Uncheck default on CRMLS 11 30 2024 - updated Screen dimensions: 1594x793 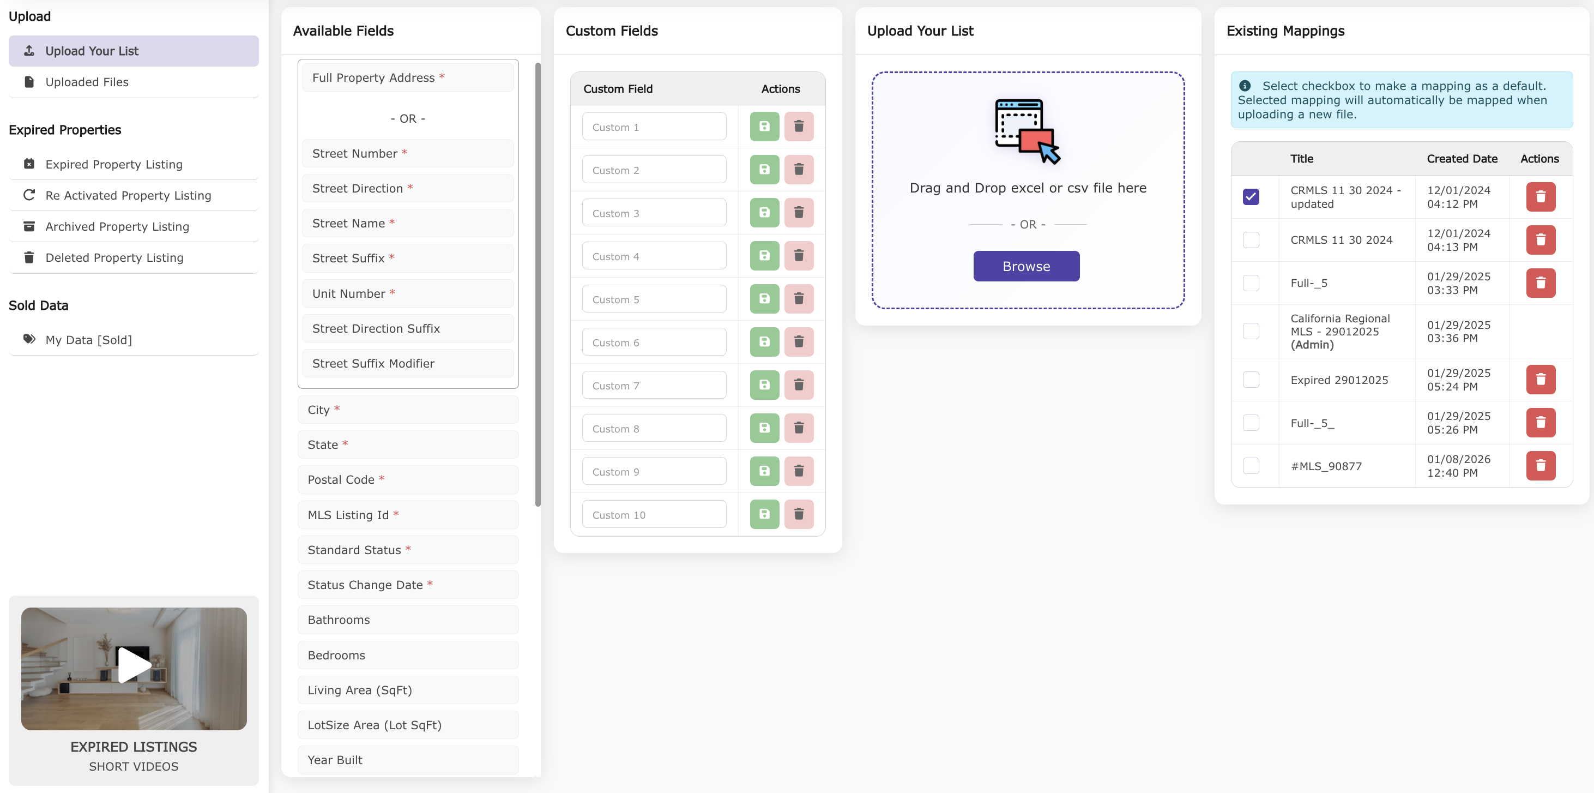click(x=1251, y=196)
